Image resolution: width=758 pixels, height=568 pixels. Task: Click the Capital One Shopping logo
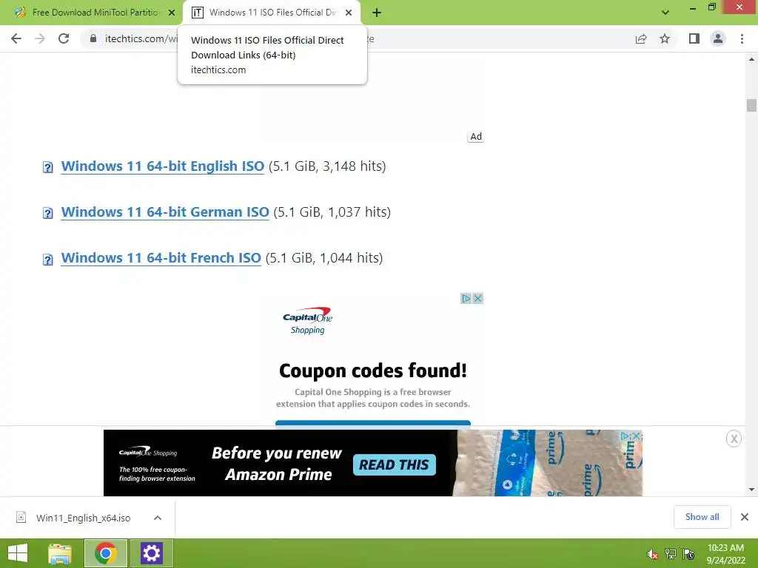(308, 321)
